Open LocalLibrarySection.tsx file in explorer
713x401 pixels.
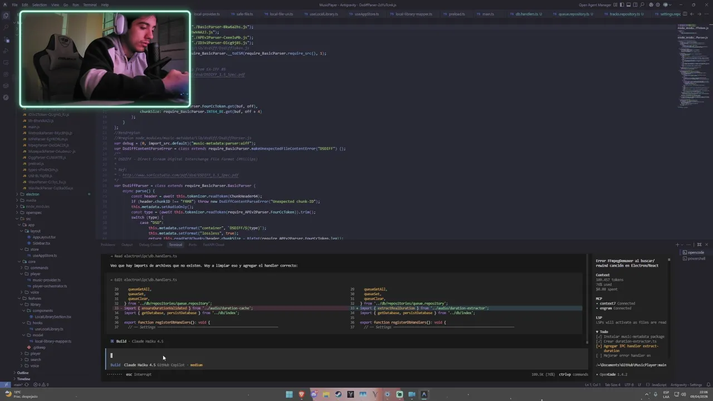click(x=53, y=316)
